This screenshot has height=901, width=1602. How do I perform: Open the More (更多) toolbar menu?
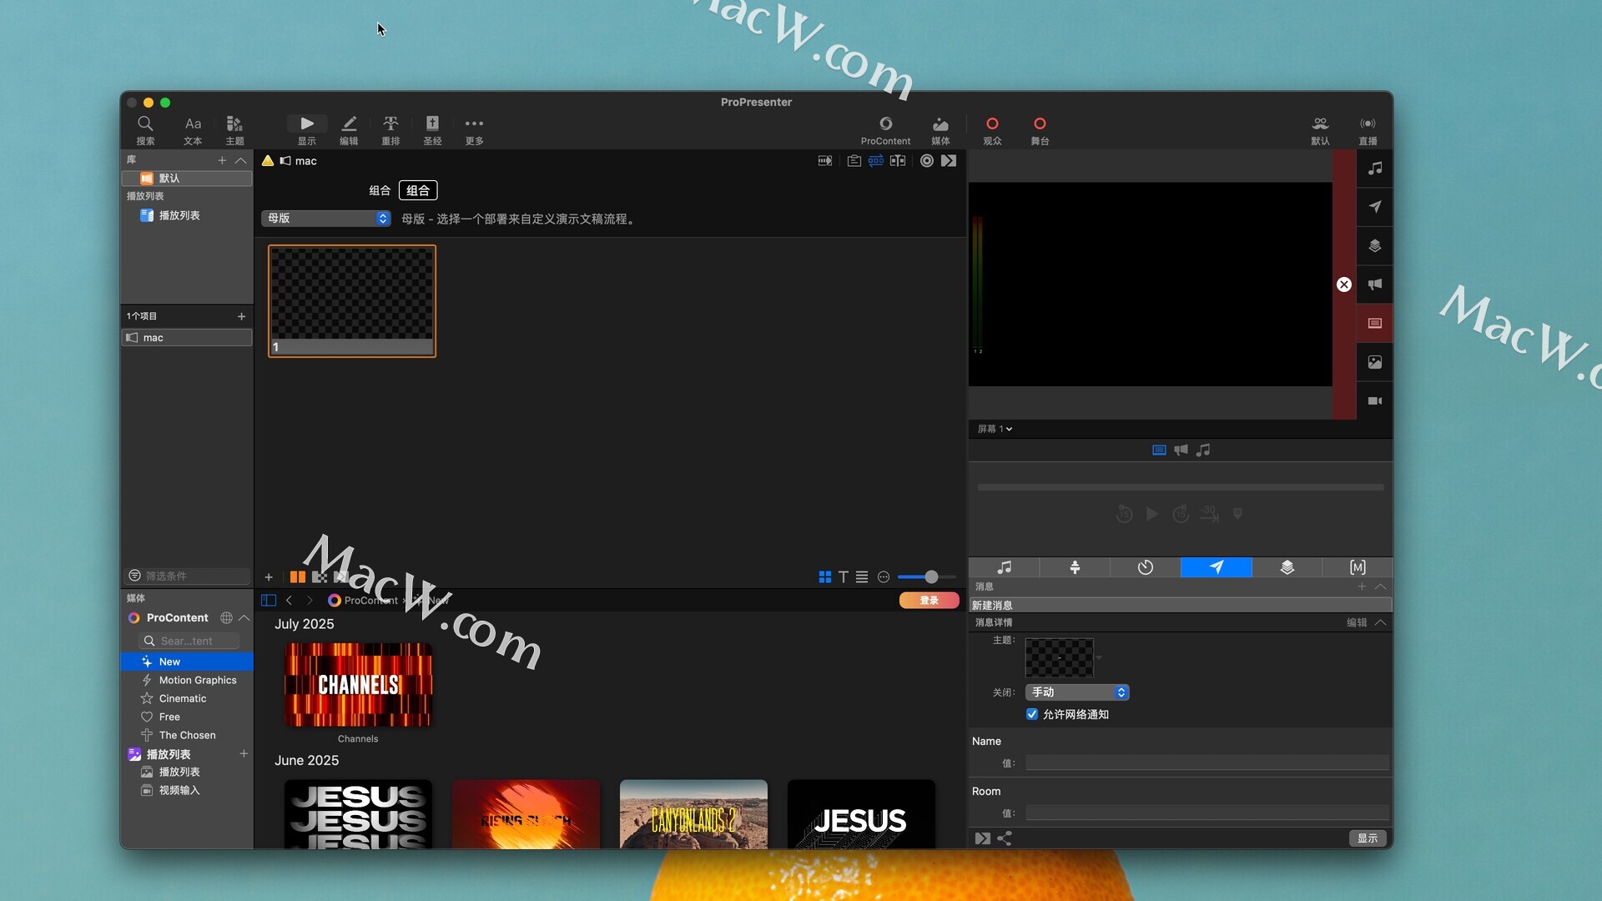pyautogui.click(x=474, y=130)
